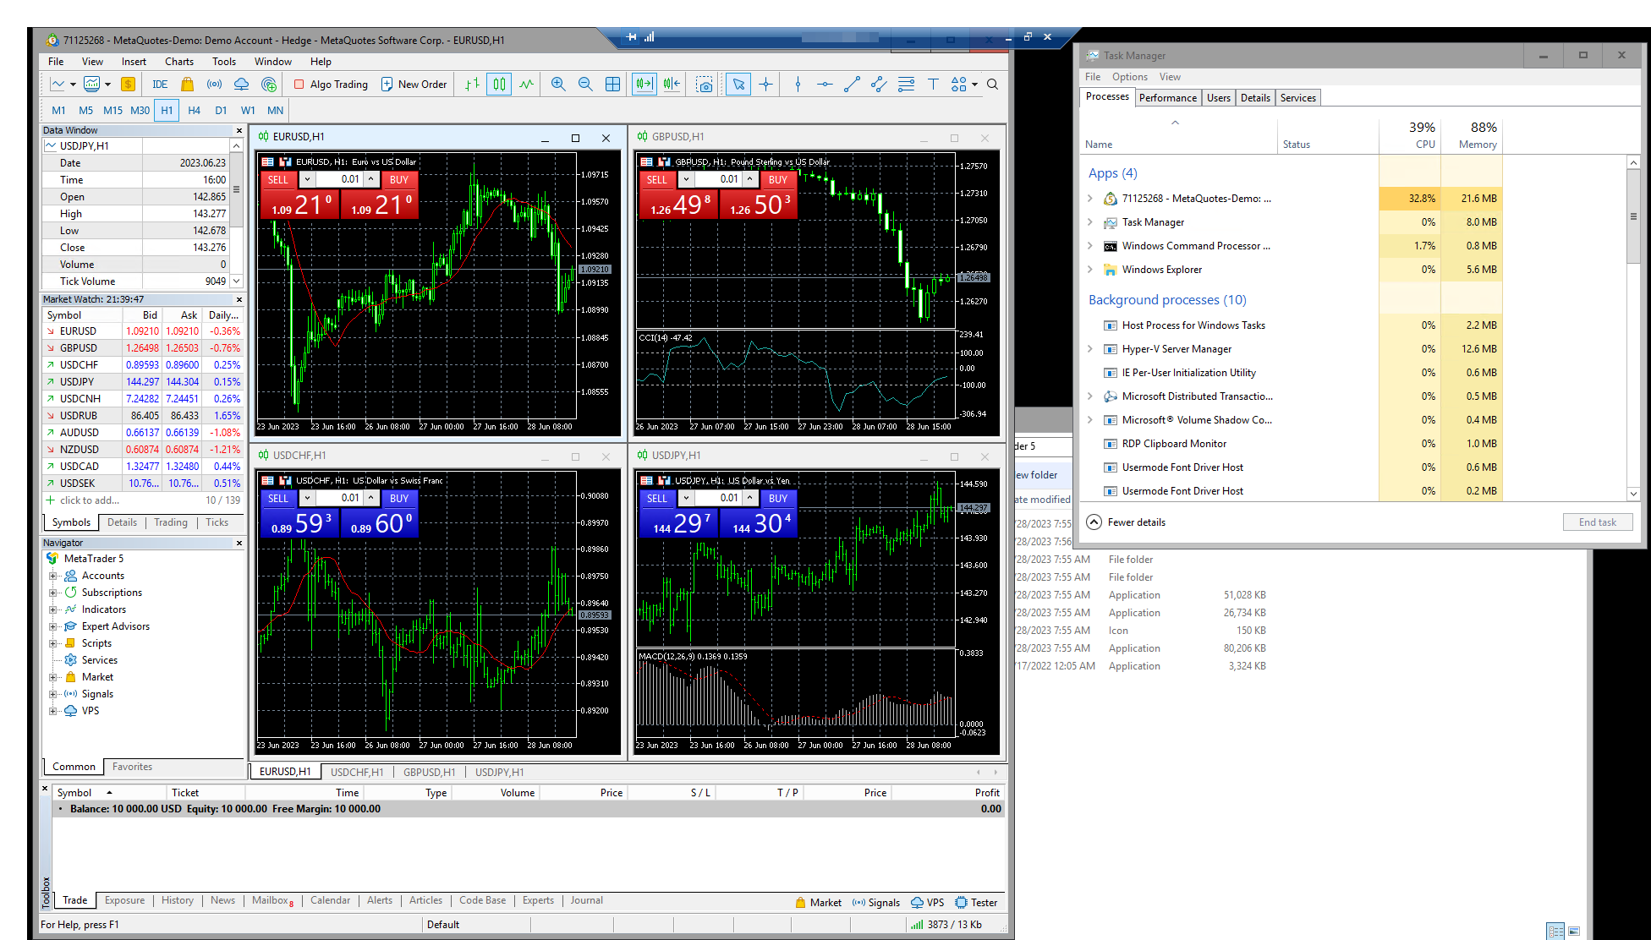Select the W1 timeframe
This screenshot has width=1651, height=940.
[x=248, y=111]
